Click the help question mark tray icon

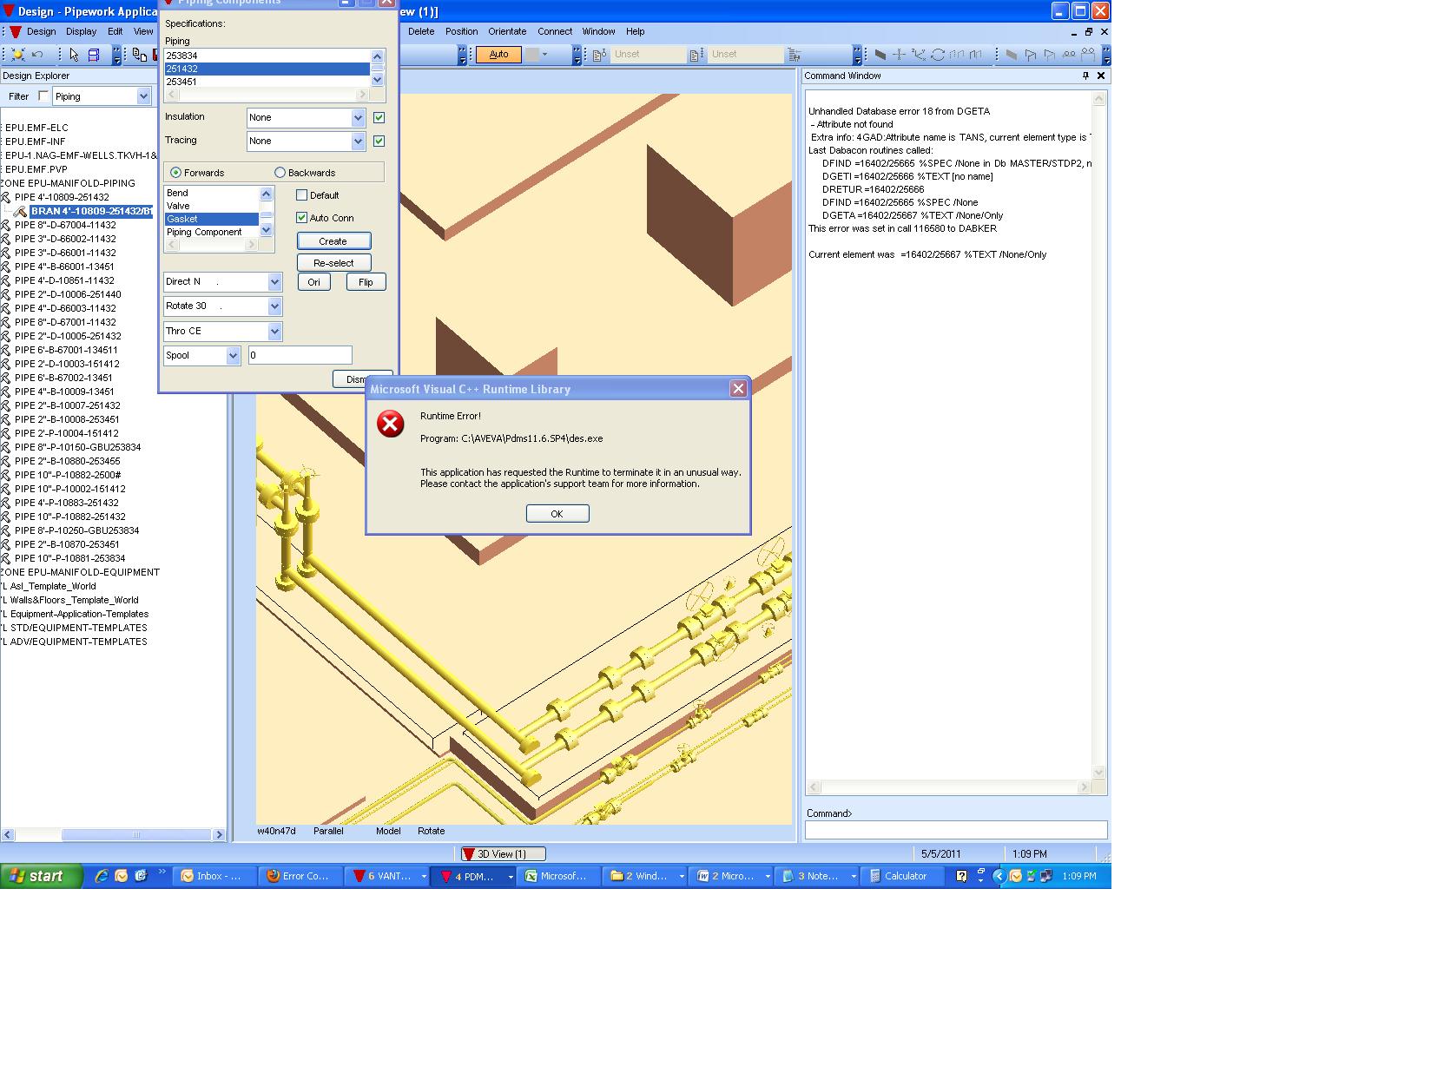961,876
